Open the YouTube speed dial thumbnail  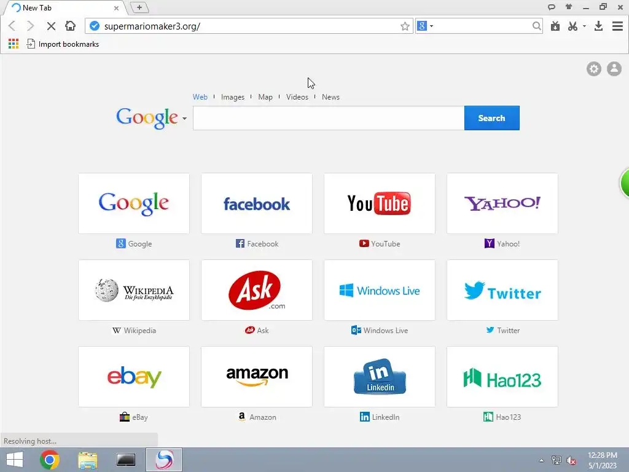pyautogui.click(x=380, y=203)
